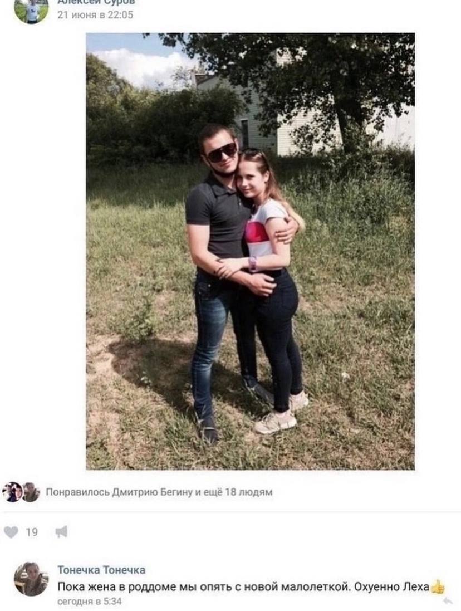This screenshot has width=461, height=611.
Task: Open the couple photo in full view
Action: click(x=251, y=251)
